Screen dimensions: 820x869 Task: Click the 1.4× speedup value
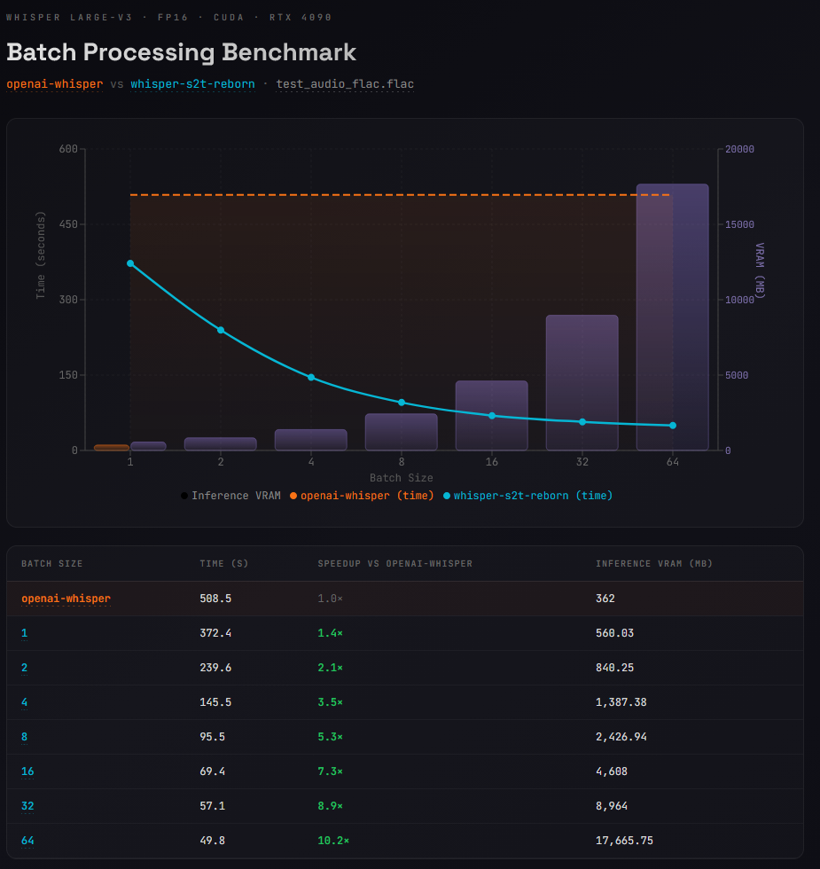click(x=330, y=633)
